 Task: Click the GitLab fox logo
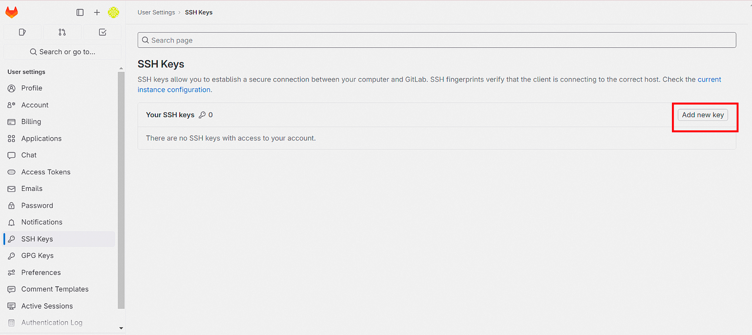12,12
